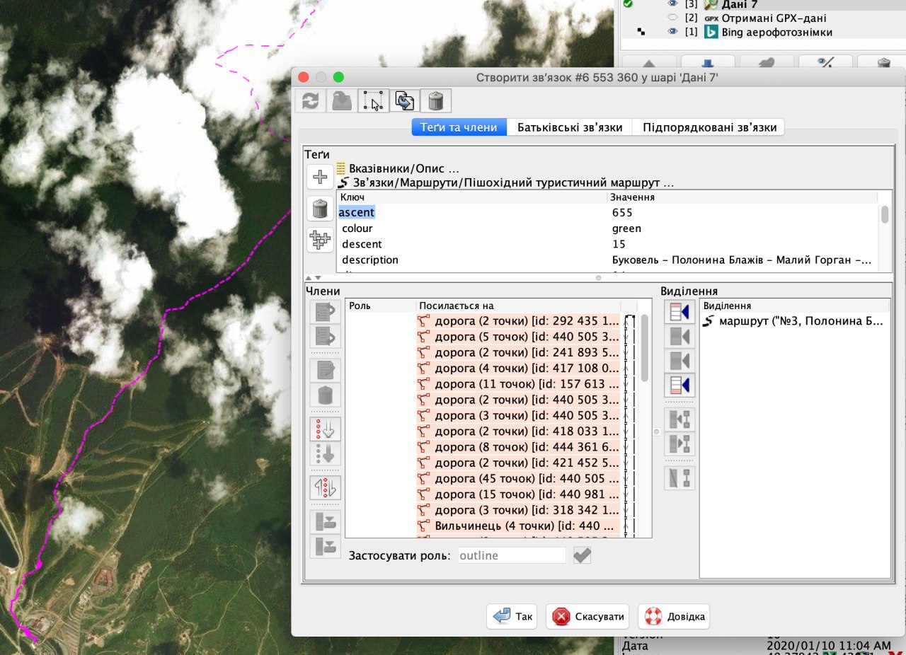The width and height of the screenshot is (906, 655).
Task: Select member Вильчинець (4 точки)
Action: coord(518,526)
